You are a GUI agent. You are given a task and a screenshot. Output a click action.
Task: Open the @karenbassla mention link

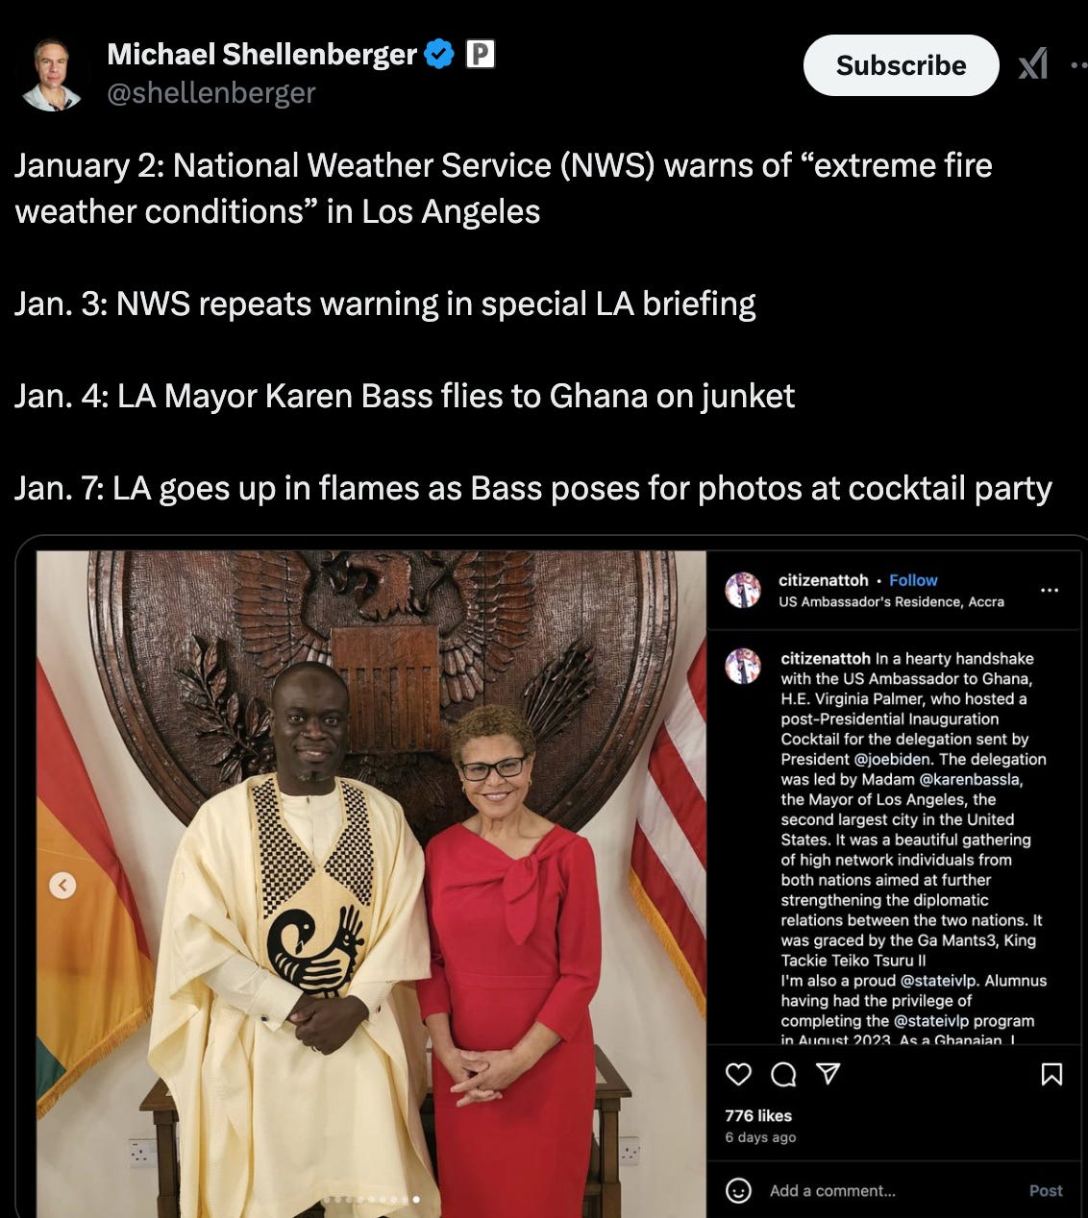tap(971, 779)
